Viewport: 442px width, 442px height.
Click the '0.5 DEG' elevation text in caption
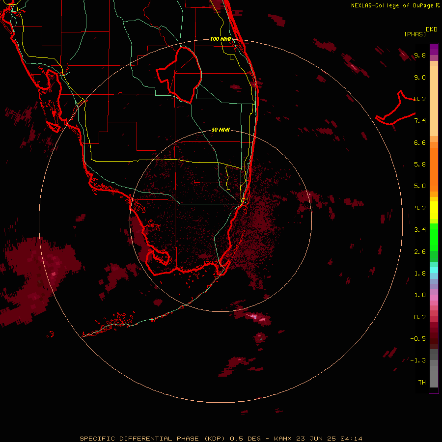coord(246,439)
